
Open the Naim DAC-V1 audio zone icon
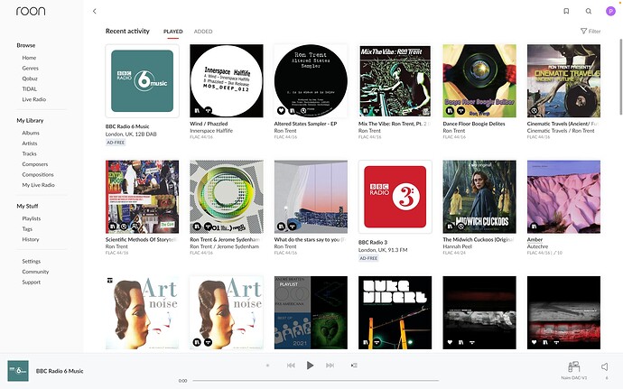573,366
